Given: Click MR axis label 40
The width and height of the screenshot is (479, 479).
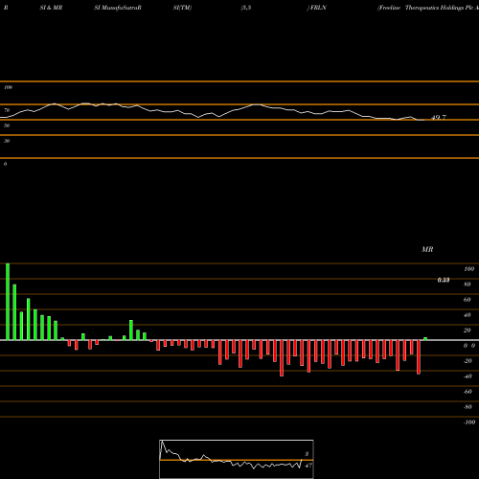Looking at the screenshot, I should click(x=468, y=315).
